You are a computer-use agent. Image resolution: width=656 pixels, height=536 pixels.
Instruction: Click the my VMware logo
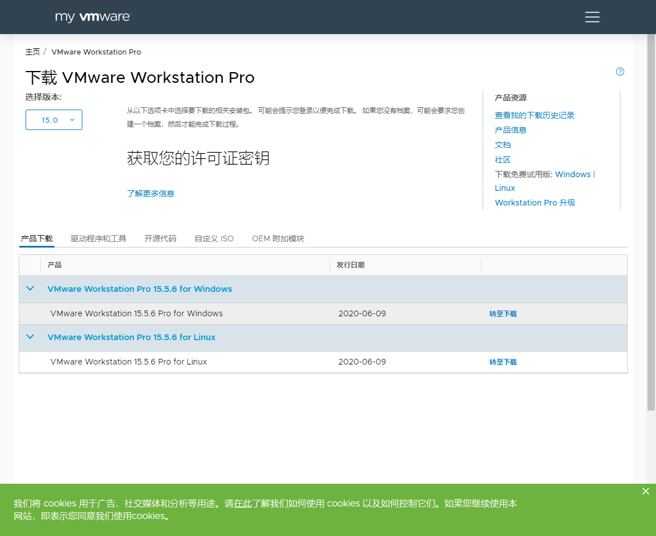[x=93, y=16]
